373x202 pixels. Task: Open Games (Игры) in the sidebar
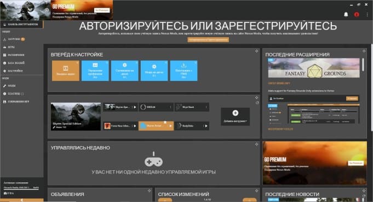tap(21, 47)
